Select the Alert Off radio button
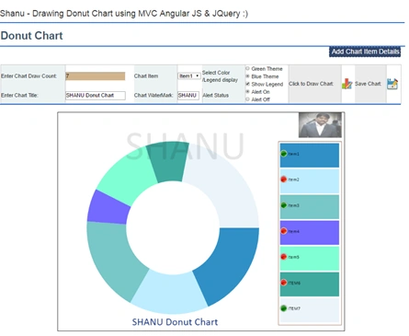The height and width of the screenshot is (336, 409). coord(247,99)
